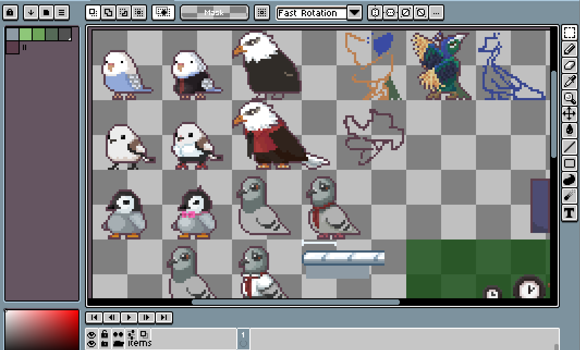580x350 pixels.
Task: Select the Move tool
Action: [570, 114]
